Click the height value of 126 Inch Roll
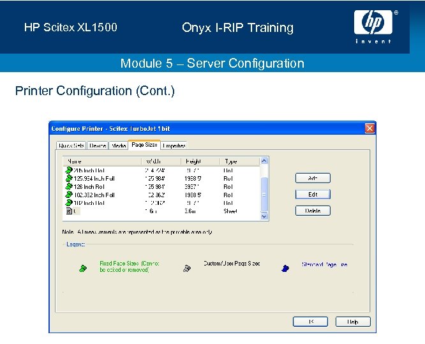This screenshot has height=344, width=425. pos(191,187)
